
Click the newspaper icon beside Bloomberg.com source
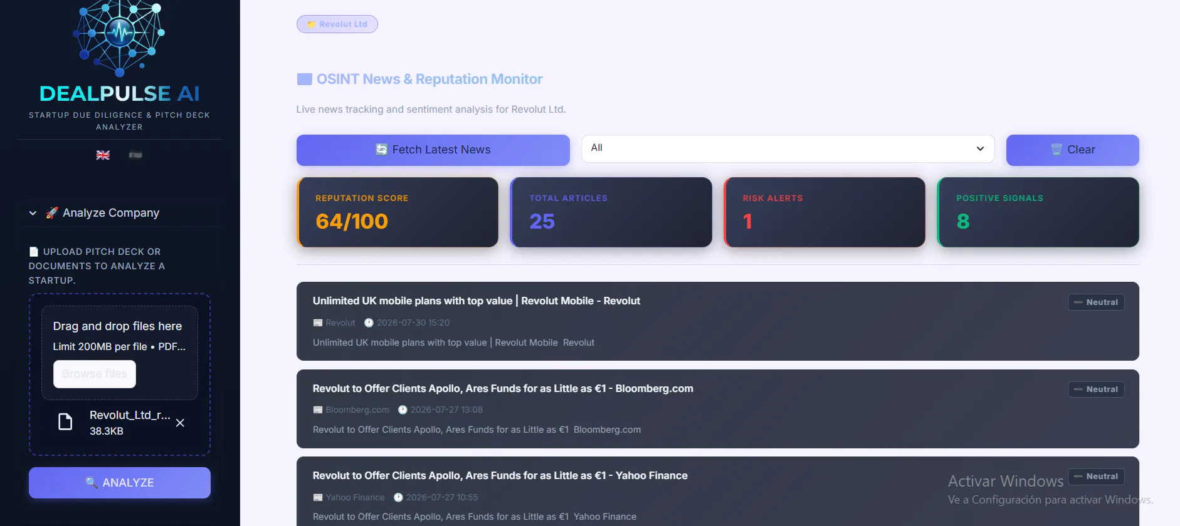tap(318, 410)
